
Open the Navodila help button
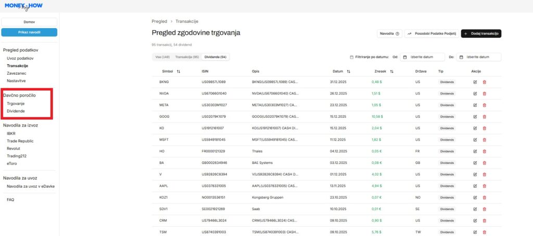tap(389, 34)
